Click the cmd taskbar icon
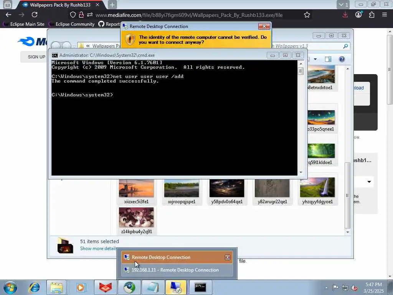The image size is (393, 295). click(x=200, y=287)
